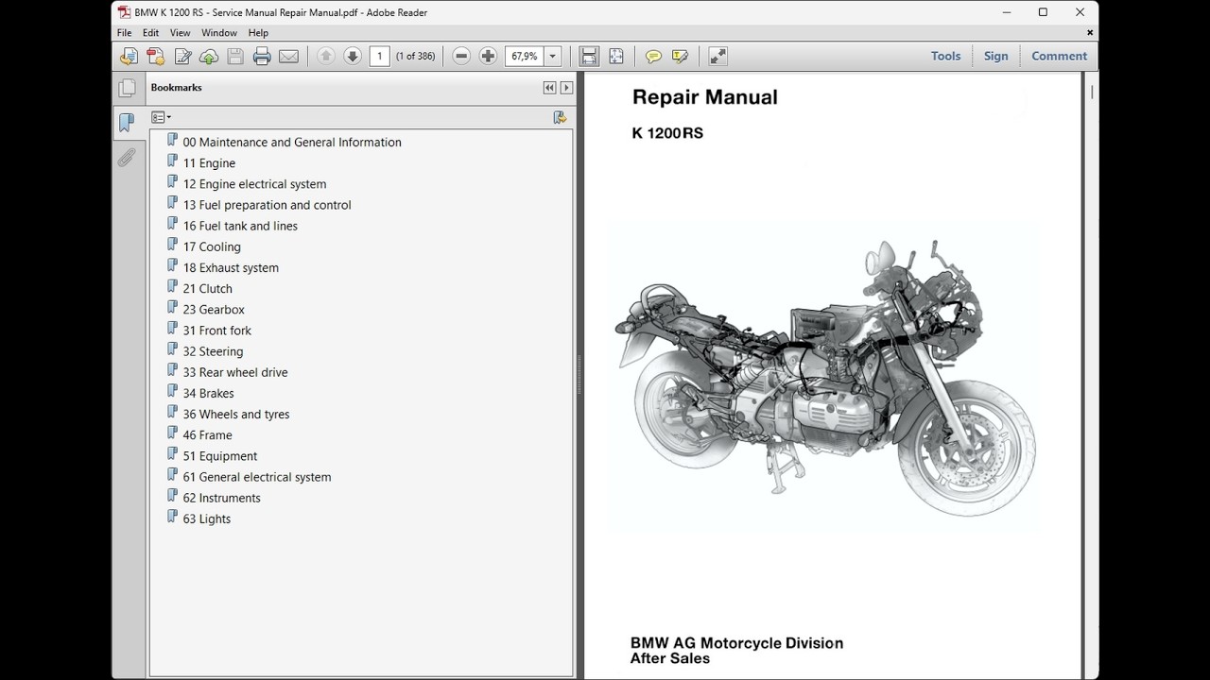Zoom out with the minus button
The width and height of the screenshot is (1210, 680).
click(461, 57)
